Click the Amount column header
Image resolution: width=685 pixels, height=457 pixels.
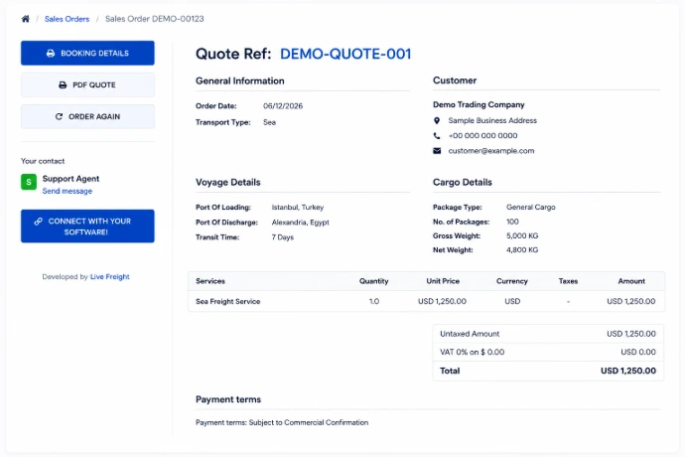(x=631, y=281)
